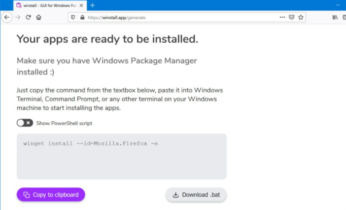Open the browser home page icon

[38, 17]
